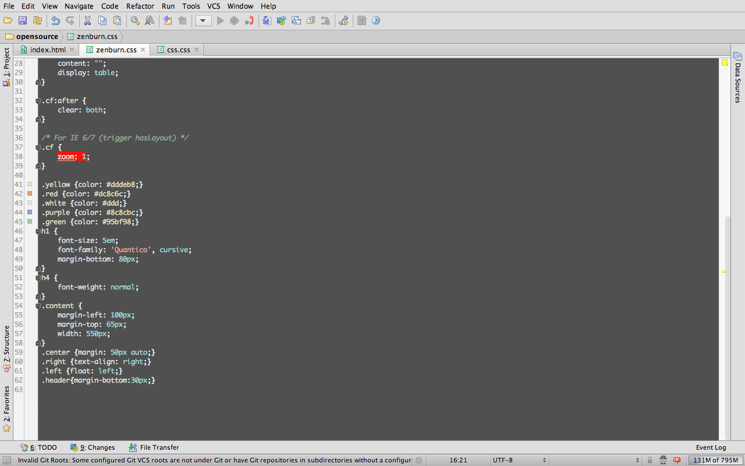Click the Find icon in the toolbar

(134, 20)
